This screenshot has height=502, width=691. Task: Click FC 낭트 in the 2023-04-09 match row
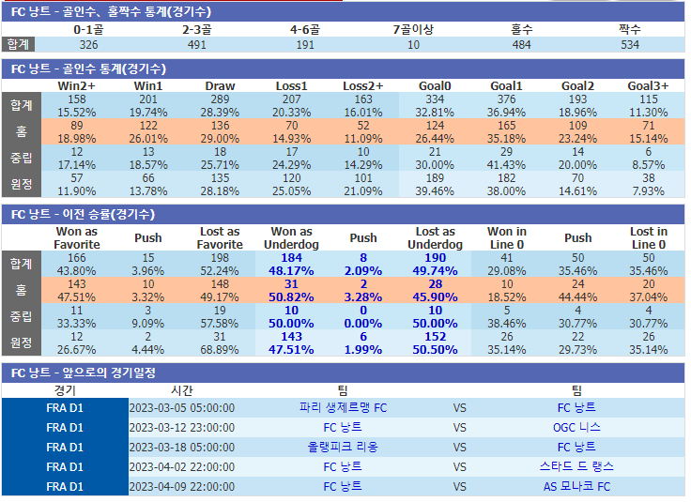click(343, 487)
